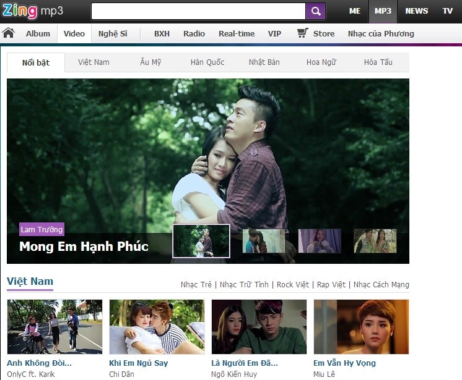The width and height of the screenshot is (462, 380).
Task: Go to the home icon
Action: tap(9, 33)
